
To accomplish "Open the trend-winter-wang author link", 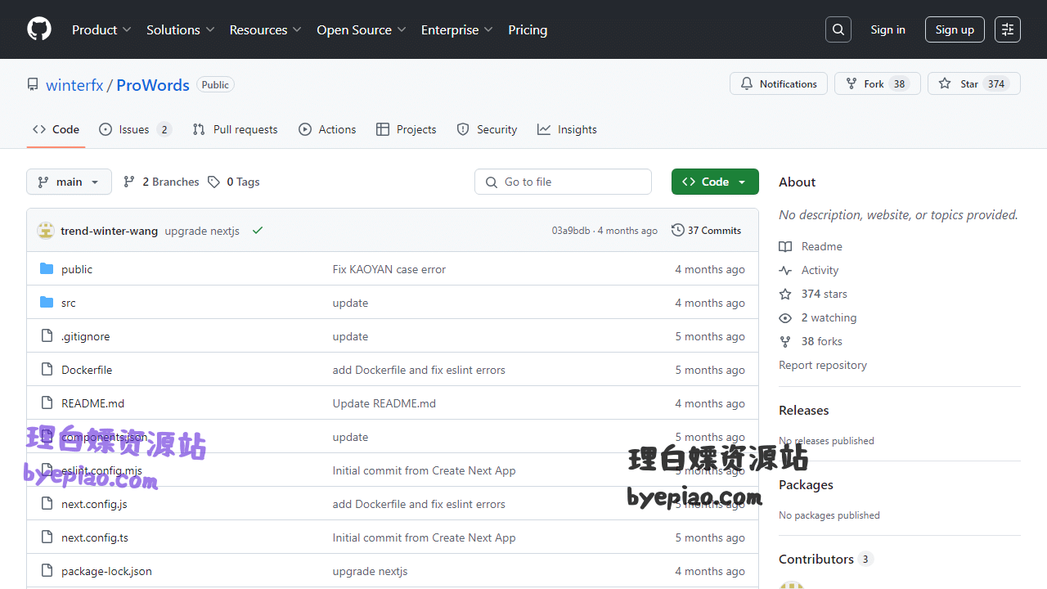I will pyautogui.click(x=109, y=231).
